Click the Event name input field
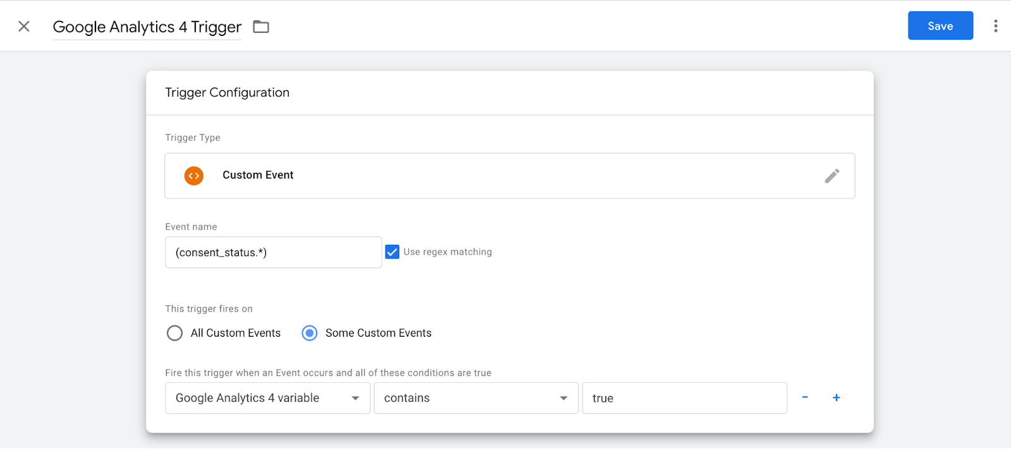Screen dimensions: 1011x449 pyautogui.click(x=273, y=252)
